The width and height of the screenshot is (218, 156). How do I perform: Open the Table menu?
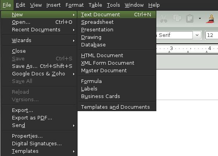coord(95,5)
